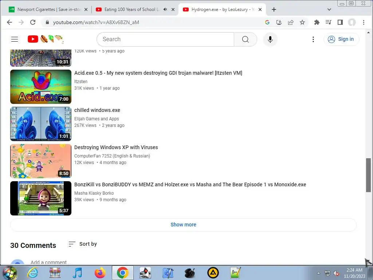Open Google icon in address bar
This screenshot has width=373, height=280.
(x=267, y=22)
